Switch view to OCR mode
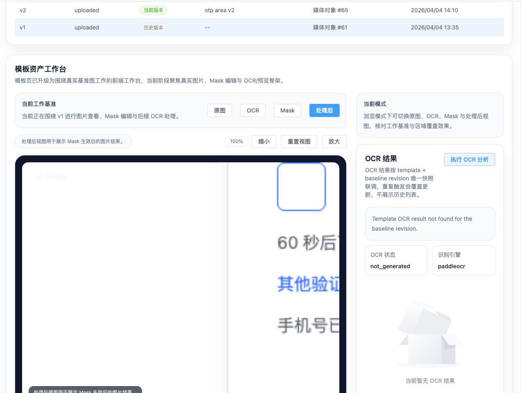The image size is (521, 393). pos(253,110)
